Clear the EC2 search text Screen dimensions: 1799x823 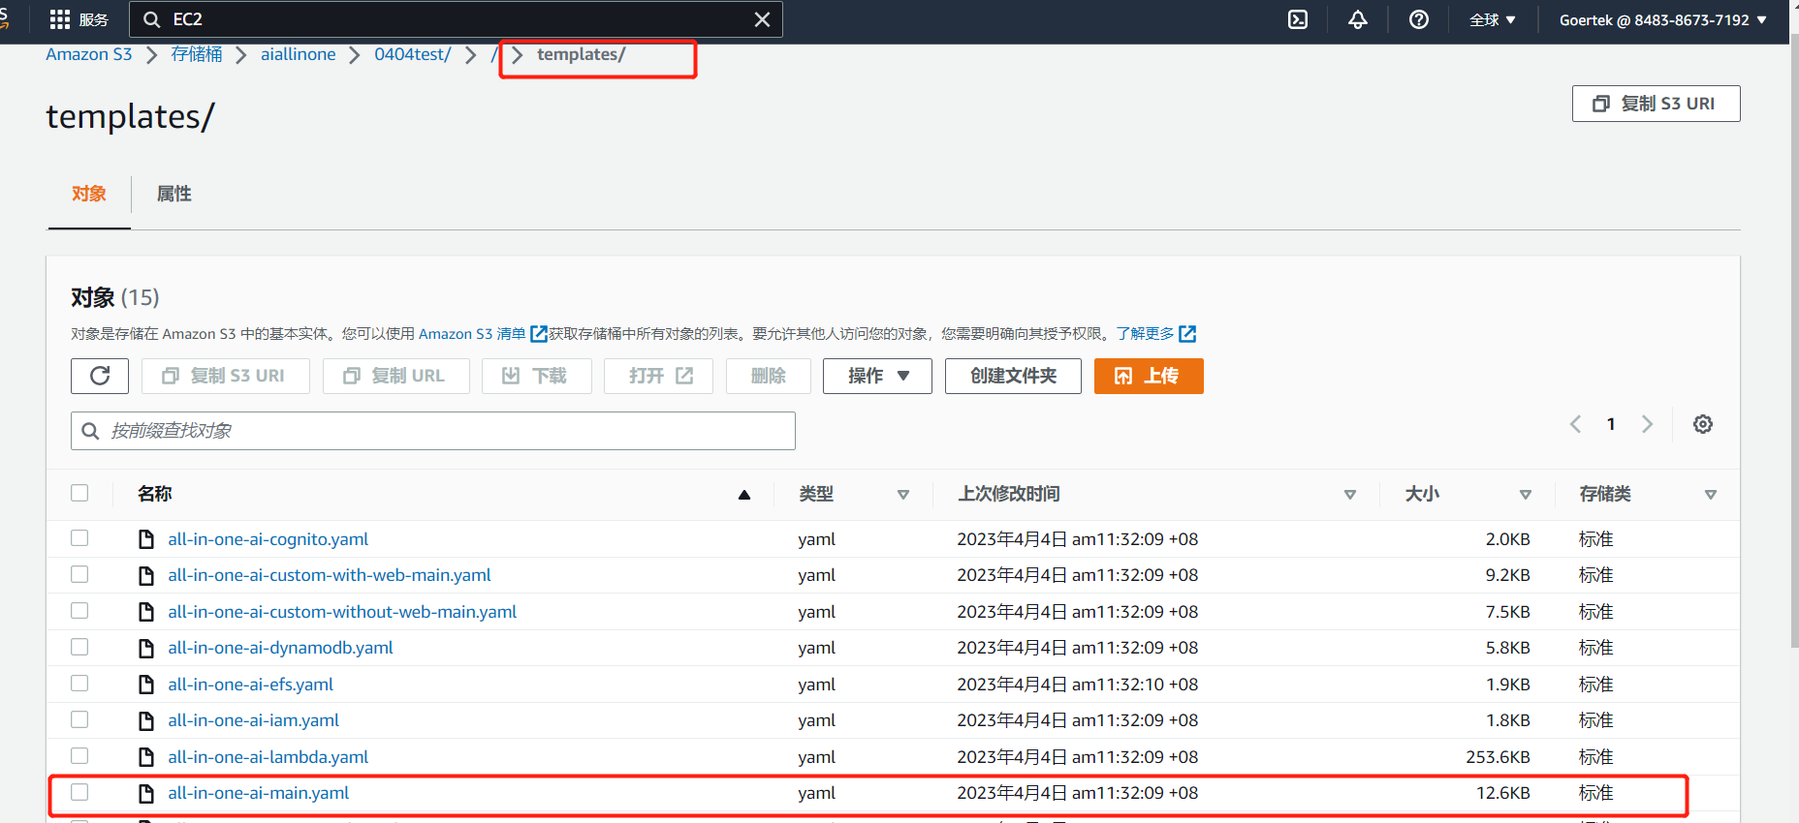pyautogui.click(x=762, y=19)
